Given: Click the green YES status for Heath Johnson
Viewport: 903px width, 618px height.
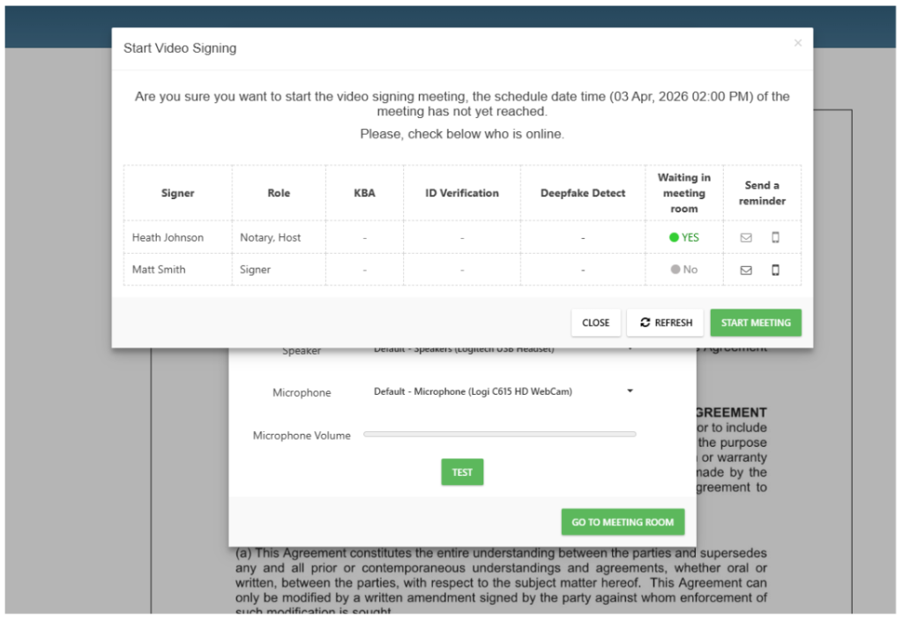Looking at the screenshot, I should 684,237.
